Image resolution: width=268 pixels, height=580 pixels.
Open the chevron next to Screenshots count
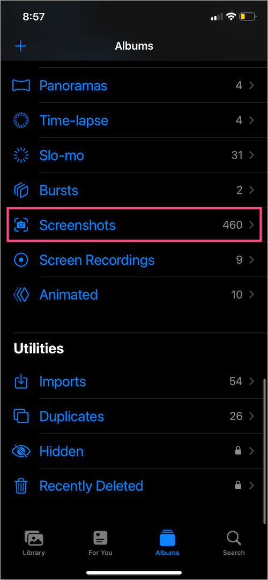pyautogui.click(x=252, y=225)
